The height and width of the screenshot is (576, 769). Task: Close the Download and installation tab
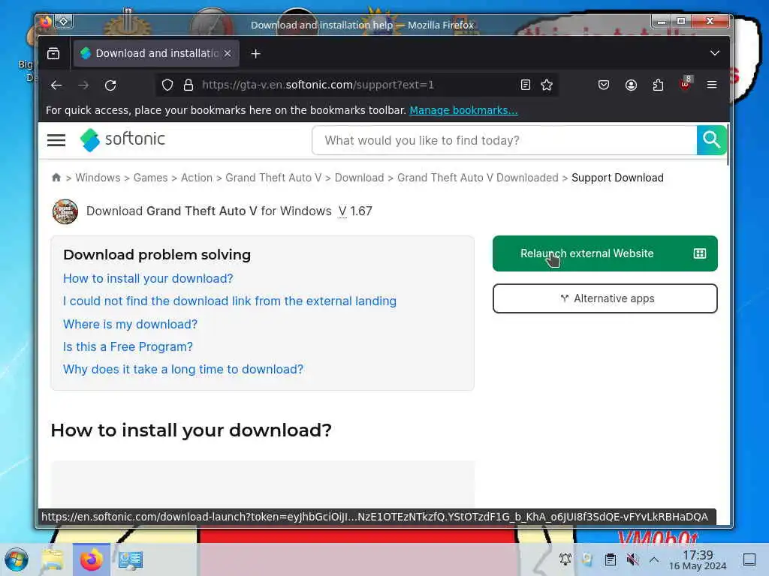tap(228, 53)
